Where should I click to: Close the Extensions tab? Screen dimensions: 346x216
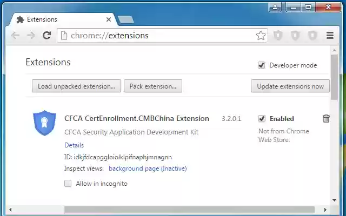(x=109, y=19)
